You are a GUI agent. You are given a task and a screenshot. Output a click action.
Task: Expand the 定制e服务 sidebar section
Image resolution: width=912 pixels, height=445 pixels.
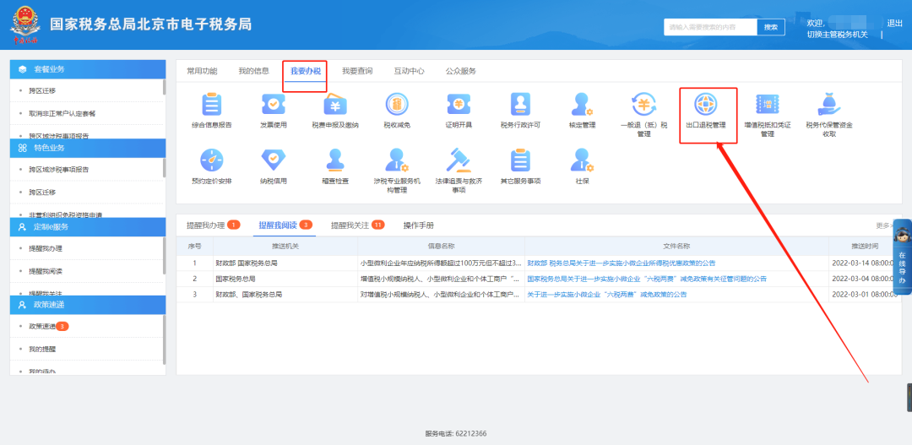[x=88, y=227]
